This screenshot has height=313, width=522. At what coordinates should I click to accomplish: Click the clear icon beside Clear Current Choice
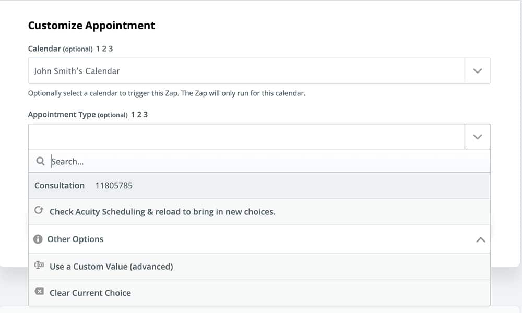pyautogui.click(x=39, y=292)
